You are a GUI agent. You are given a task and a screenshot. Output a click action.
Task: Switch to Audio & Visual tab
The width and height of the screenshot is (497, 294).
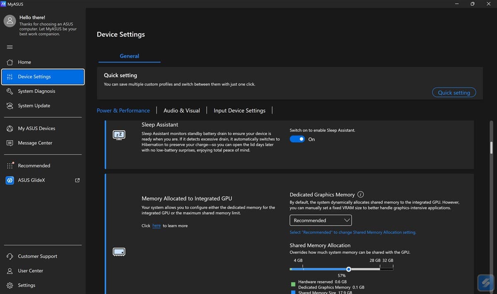[181, 111]
